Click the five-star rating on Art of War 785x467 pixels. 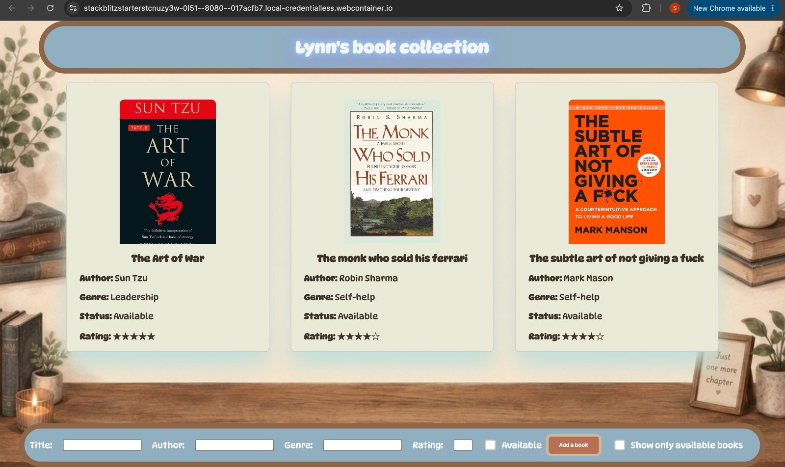click(134, 337)
